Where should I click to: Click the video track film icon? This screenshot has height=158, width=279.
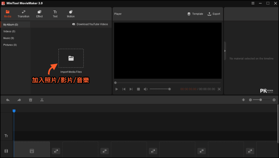[6, 151]
